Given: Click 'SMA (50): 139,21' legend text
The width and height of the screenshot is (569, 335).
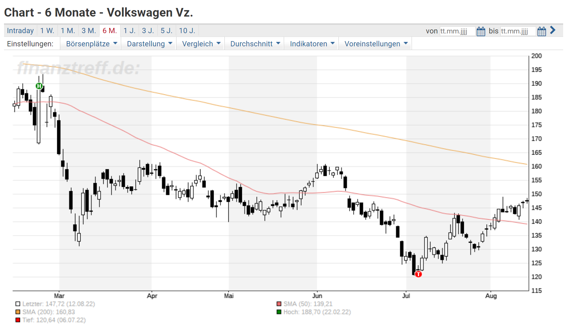Looking at the screenshot, I should click(x=308, y=304).
